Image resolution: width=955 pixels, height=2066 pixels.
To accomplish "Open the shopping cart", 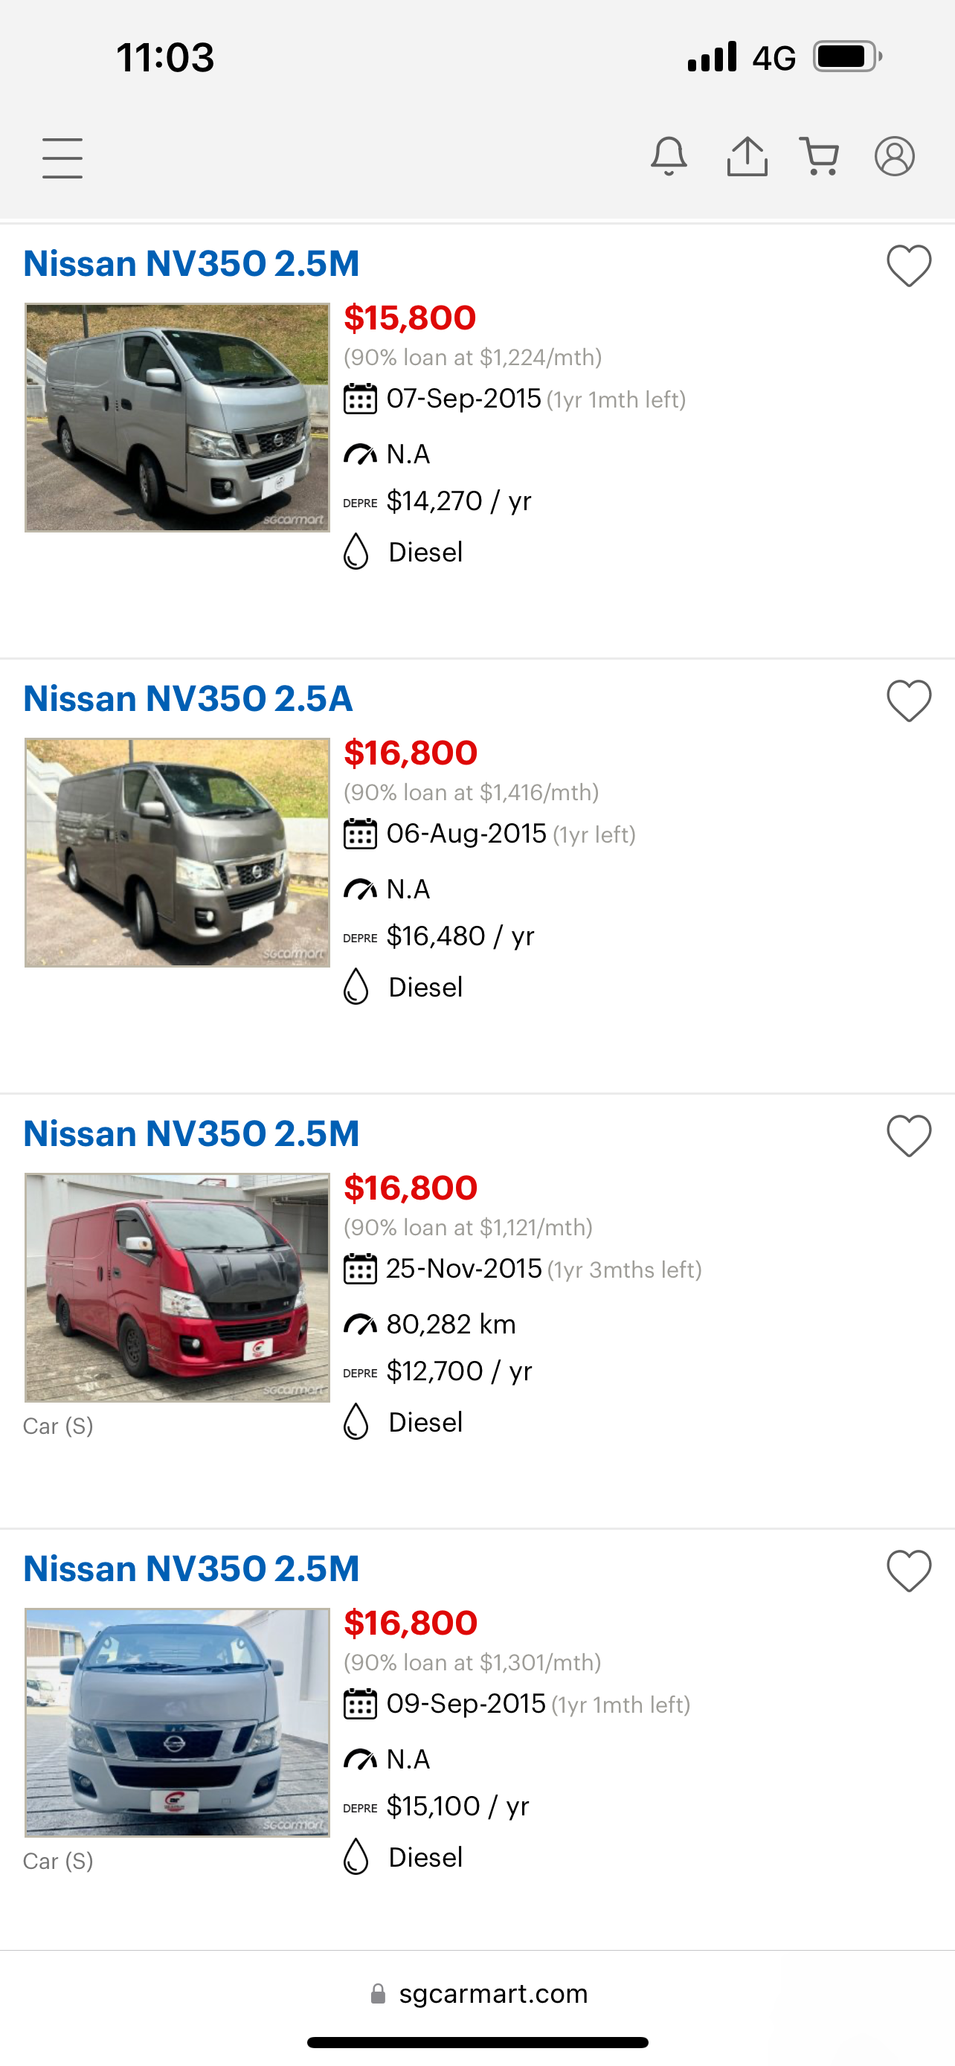I will click(x=819, y=155).
